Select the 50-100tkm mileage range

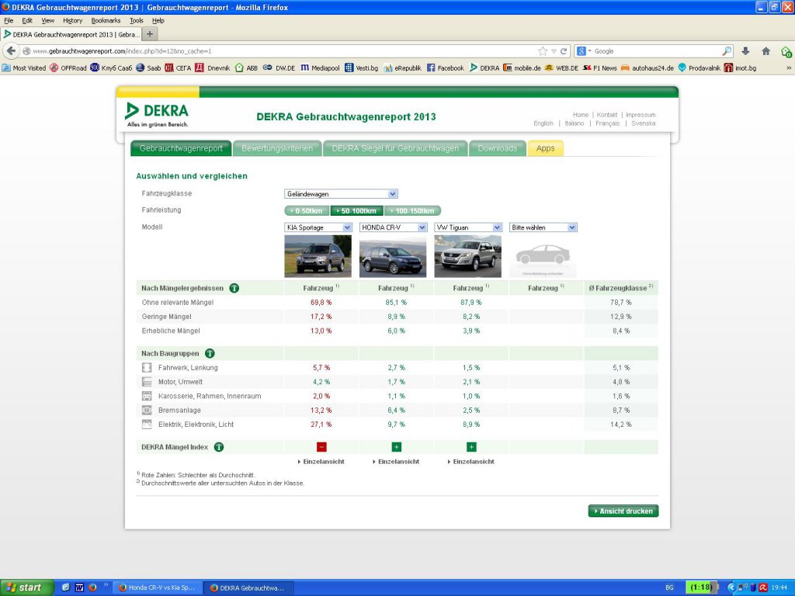357,210
